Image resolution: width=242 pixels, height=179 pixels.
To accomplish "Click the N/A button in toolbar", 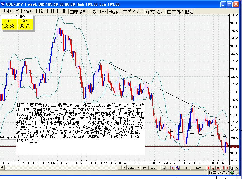I will [199, 168].
